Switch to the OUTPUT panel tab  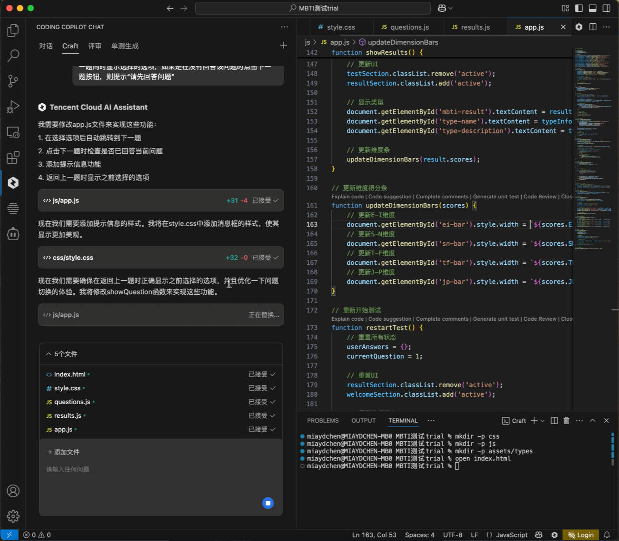364,420
